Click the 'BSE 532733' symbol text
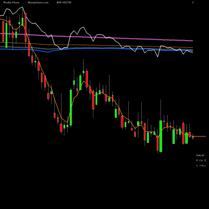 [64, 3]
